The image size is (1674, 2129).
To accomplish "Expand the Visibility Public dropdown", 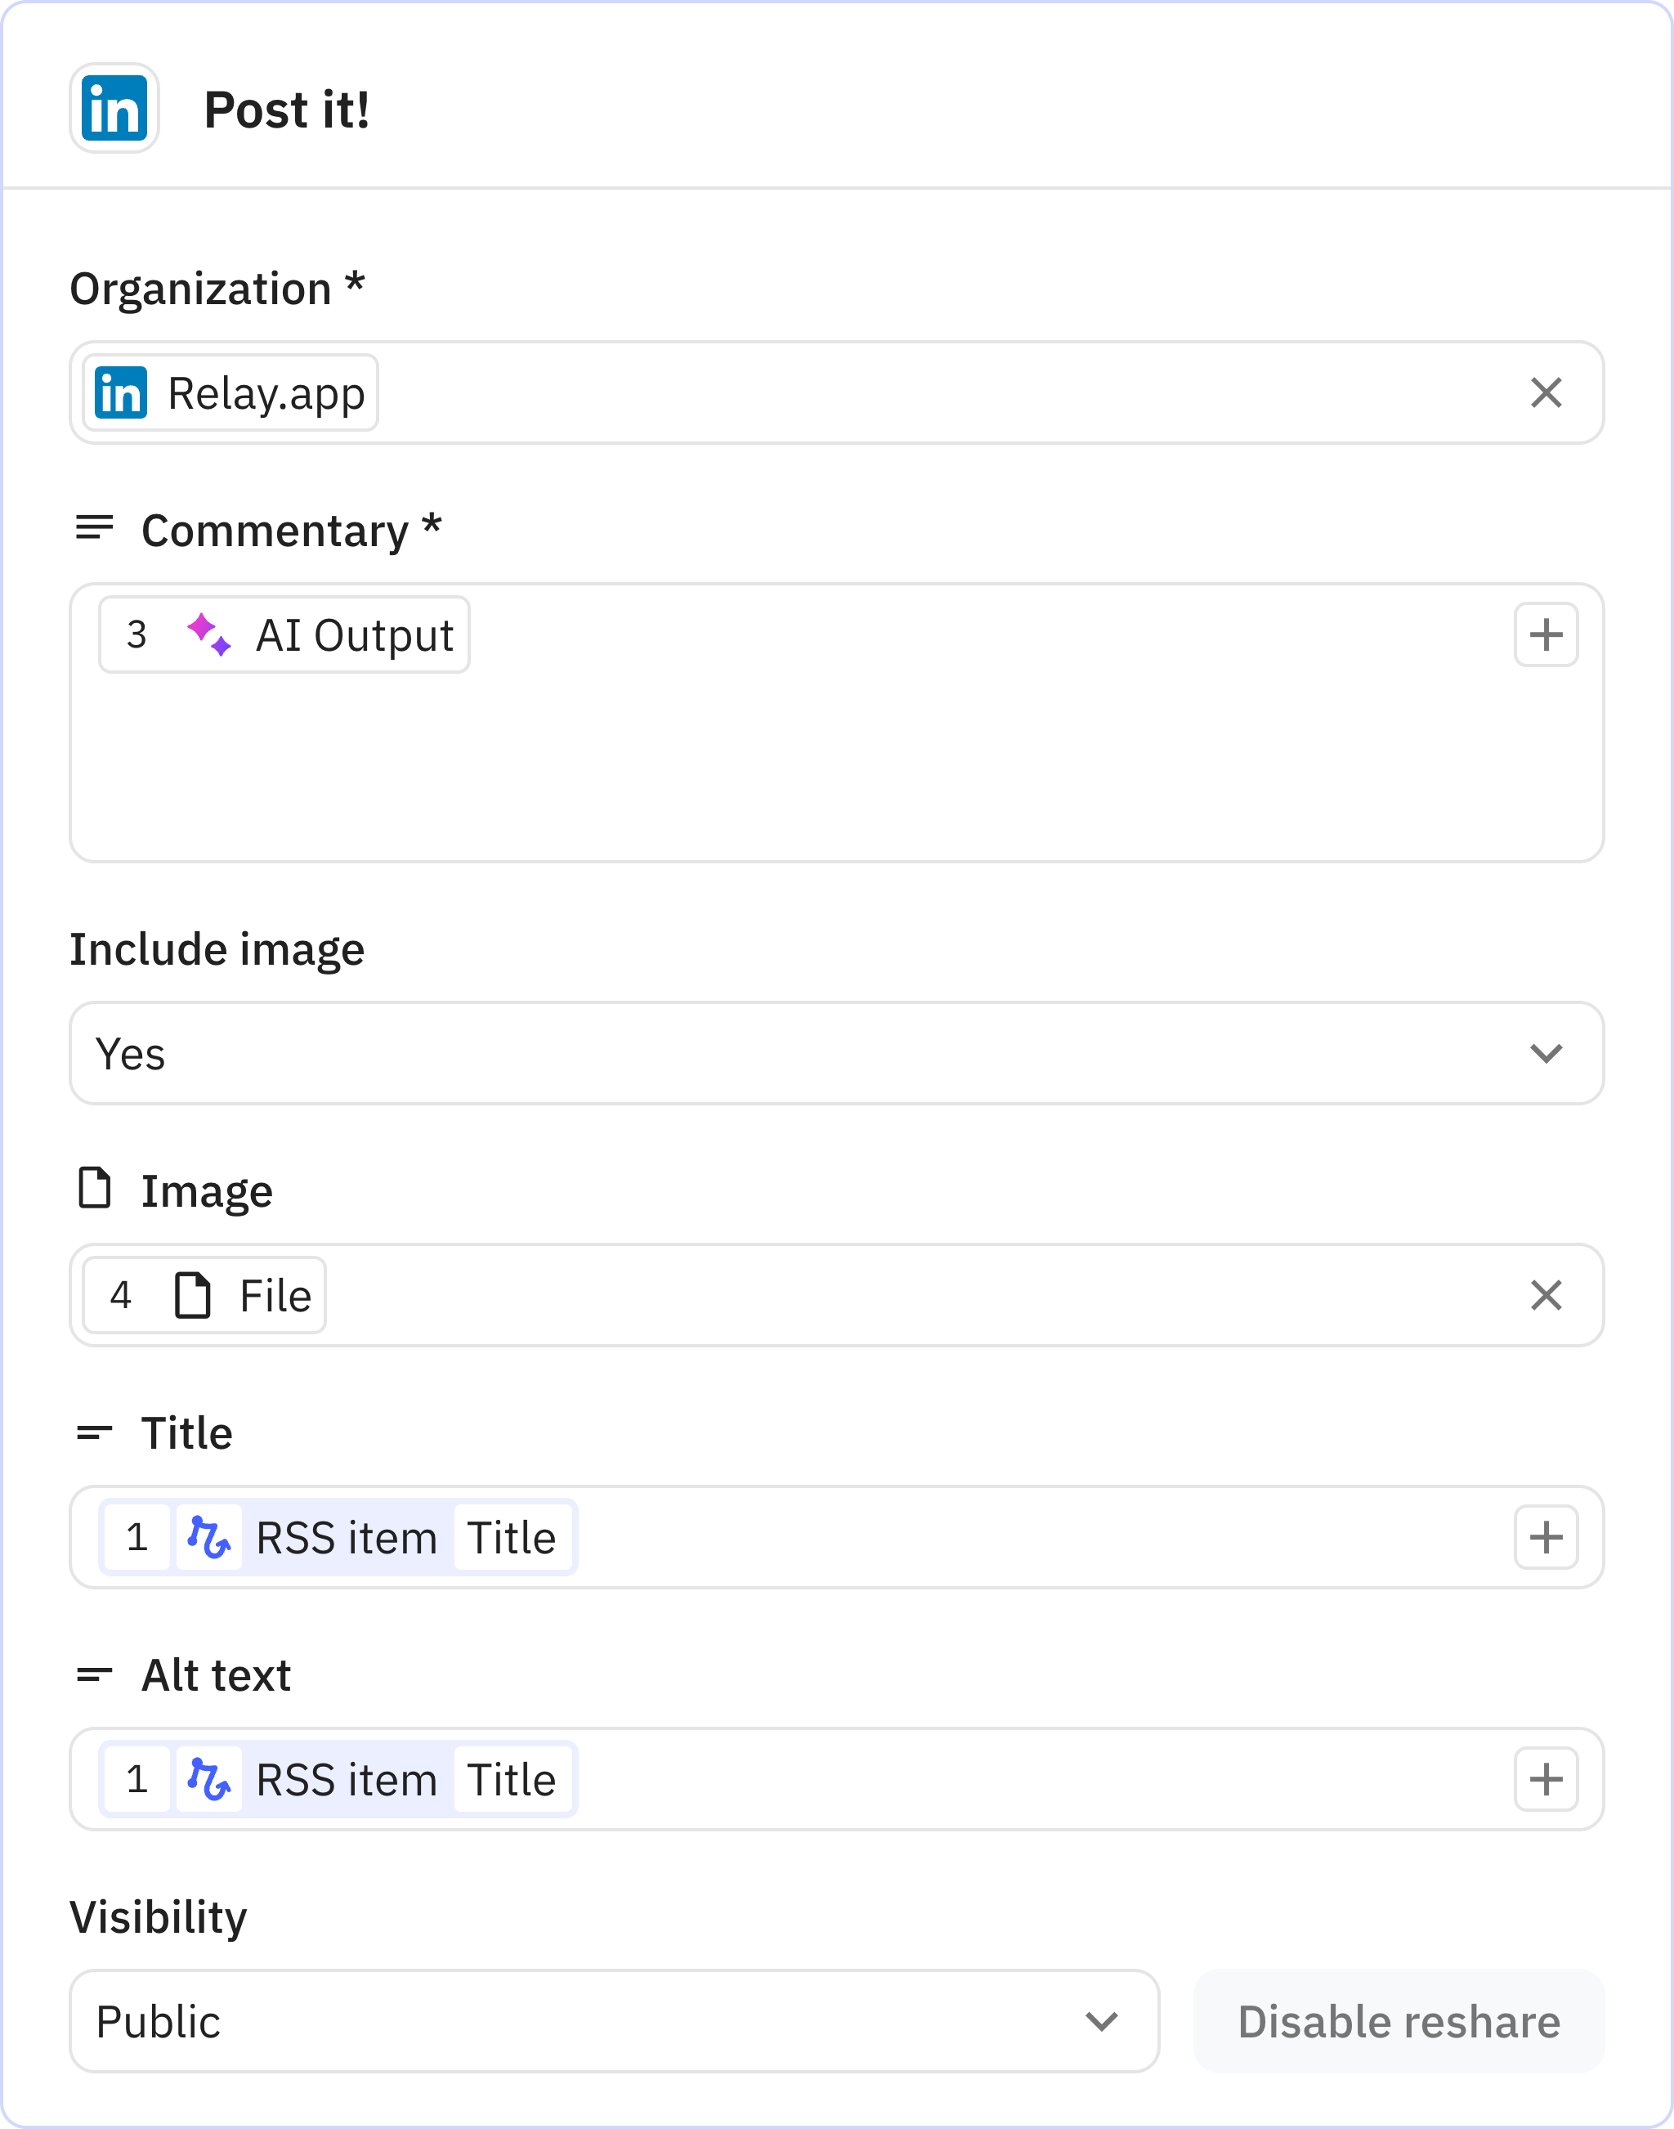I will (614, 2021).
